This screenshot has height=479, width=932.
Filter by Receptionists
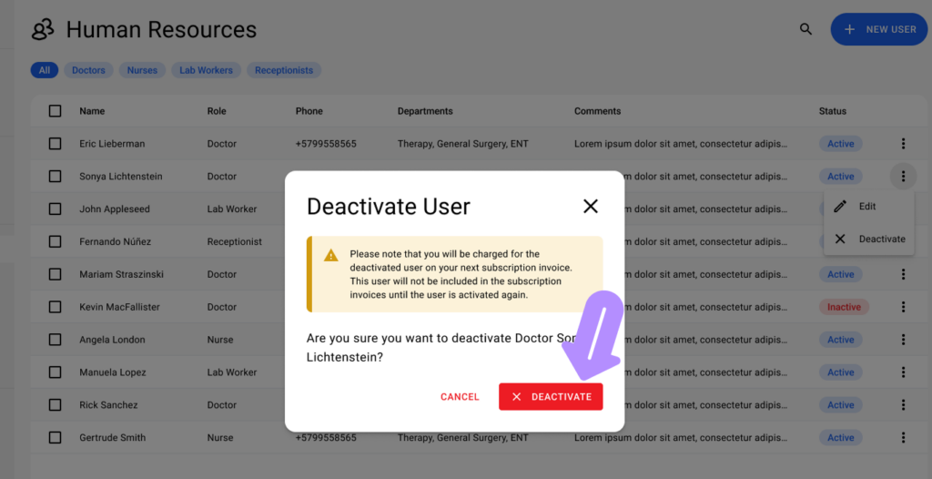tap(284, 70)
